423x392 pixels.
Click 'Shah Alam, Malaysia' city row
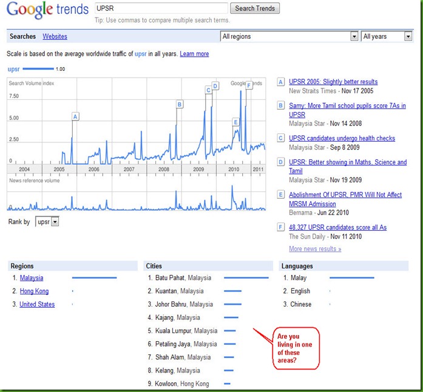[191, 357]
